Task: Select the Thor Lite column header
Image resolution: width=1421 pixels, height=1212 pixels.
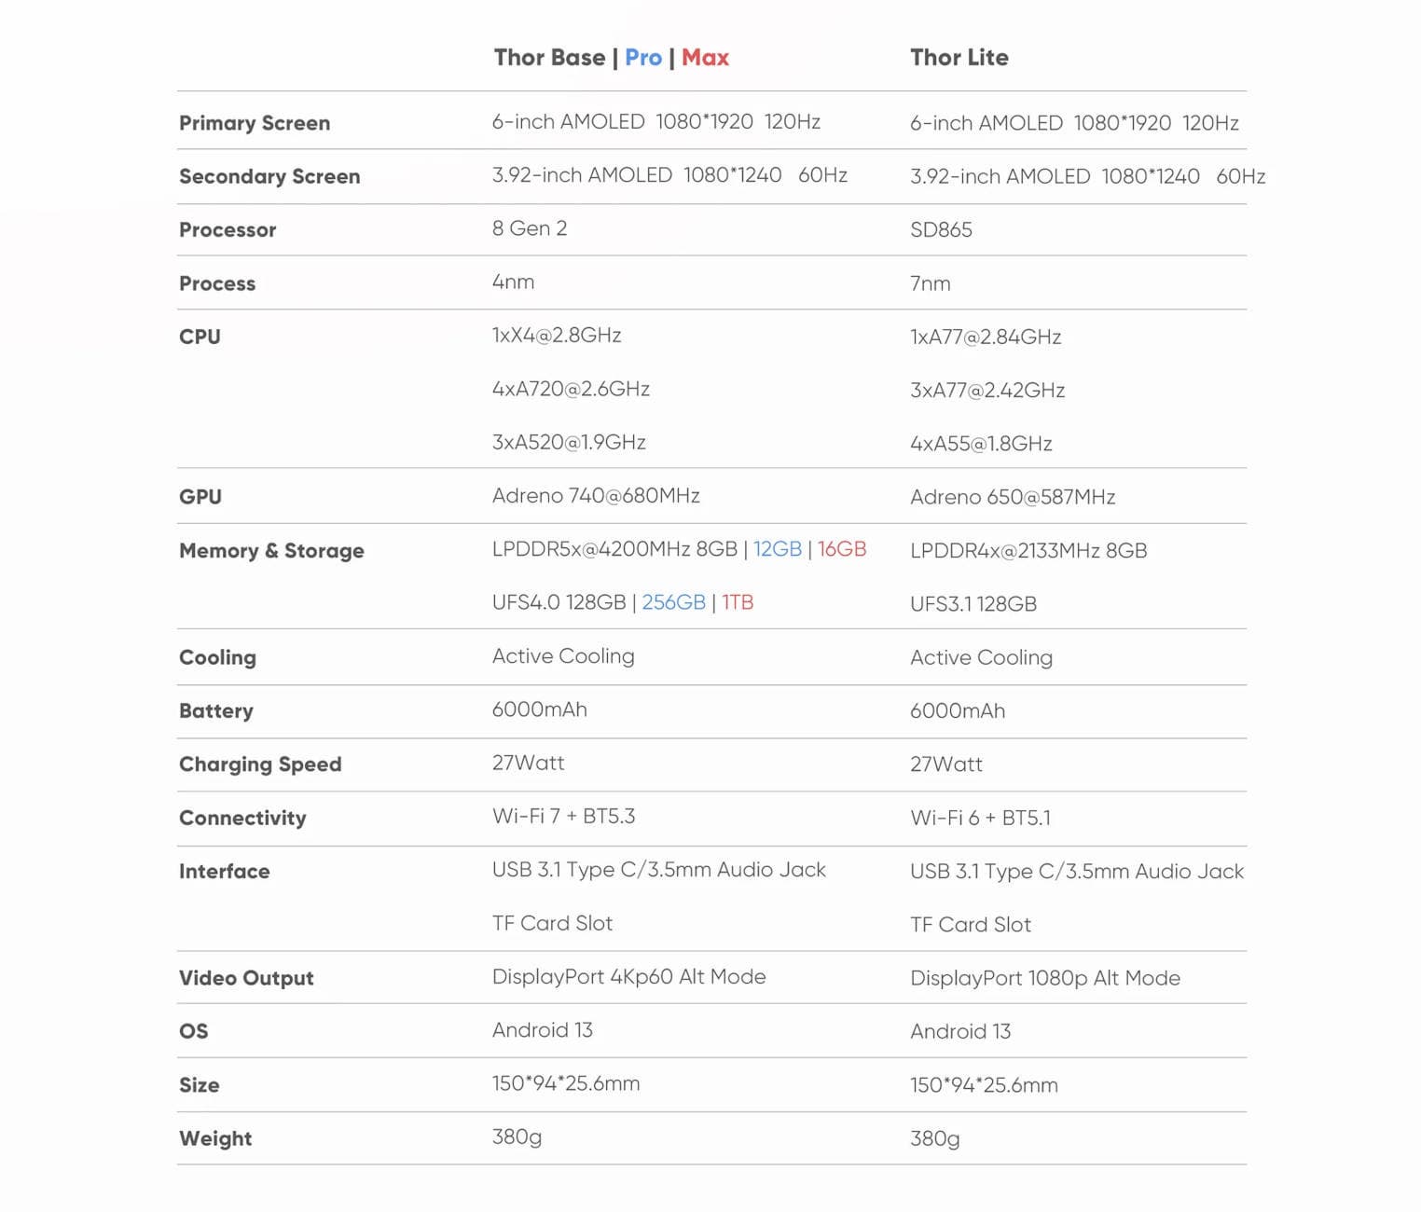Action: click(x=959, y=58)
